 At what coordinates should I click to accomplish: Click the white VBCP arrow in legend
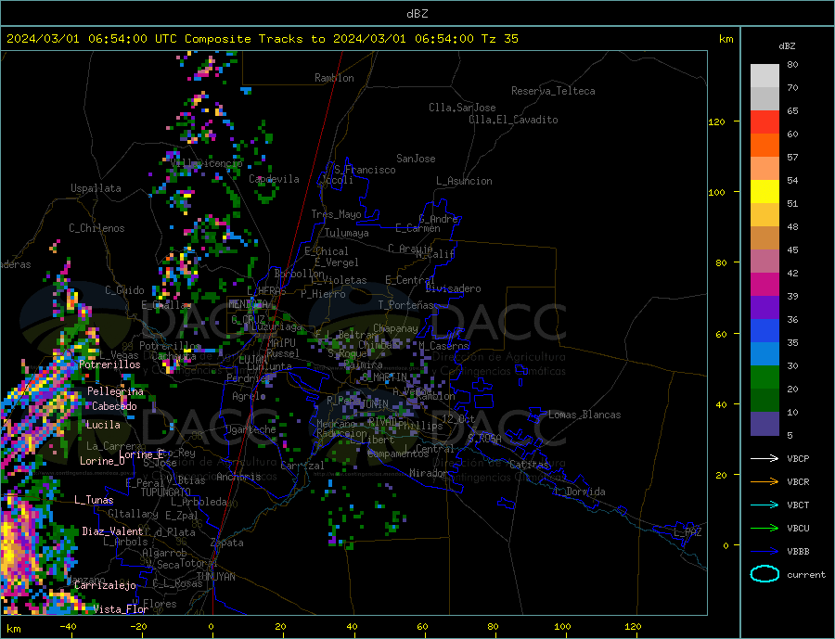pyautogui.click(x=764, y=458)
